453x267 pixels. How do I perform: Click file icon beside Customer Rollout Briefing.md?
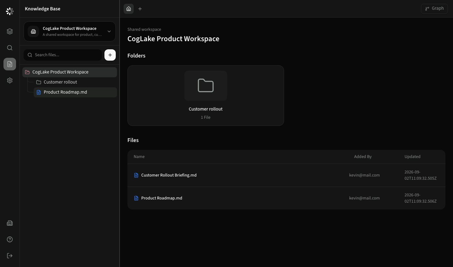tap(136, 175)
